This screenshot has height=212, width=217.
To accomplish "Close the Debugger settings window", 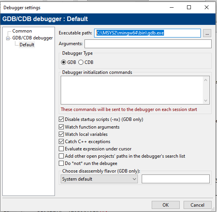I will point(207,7).
